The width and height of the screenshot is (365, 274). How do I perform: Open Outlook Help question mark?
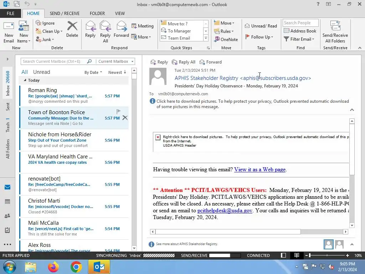[318, 4]
